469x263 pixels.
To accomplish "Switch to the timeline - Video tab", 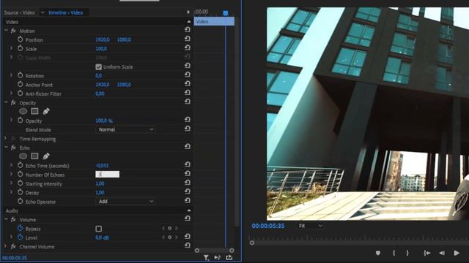I will click(x=66, y=12).
